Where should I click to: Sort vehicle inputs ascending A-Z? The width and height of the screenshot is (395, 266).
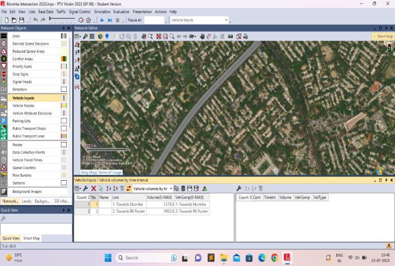click(x=109, y=189)
